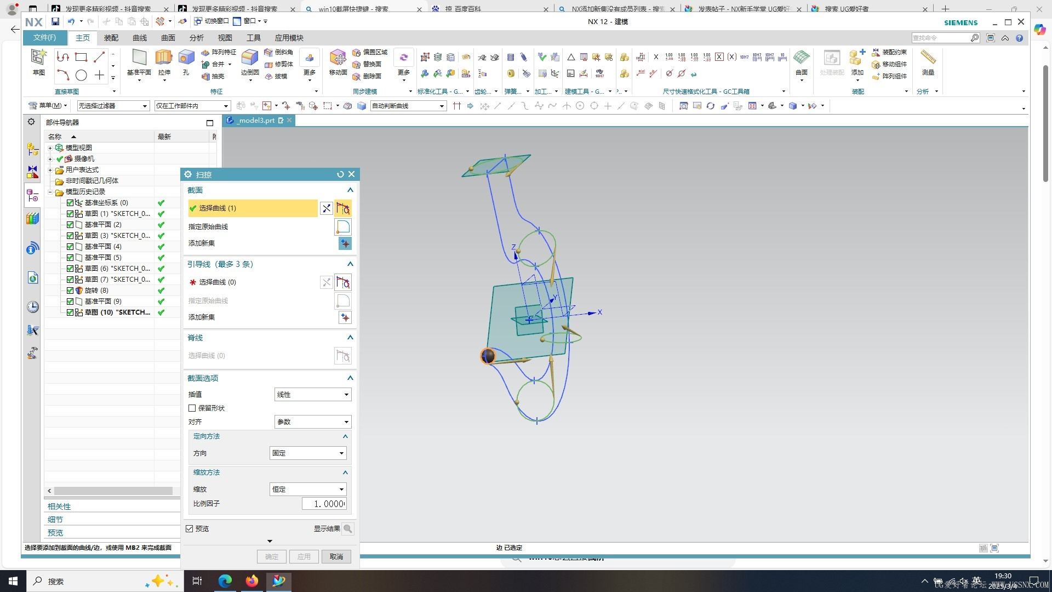Screen dimensions: 1052x592
Task: Open the 方向 dropdown set to 固定
Action: 308,453
